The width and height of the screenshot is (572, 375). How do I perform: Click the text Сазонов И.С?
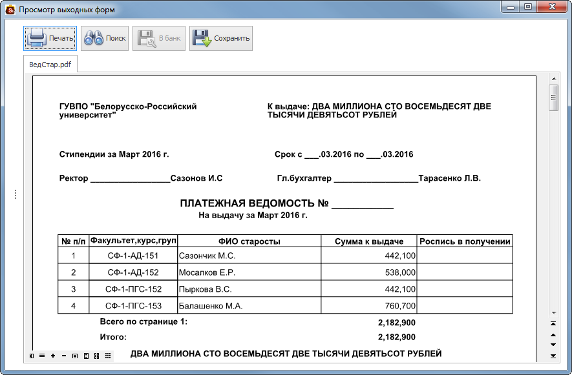(x=196, y=178)
